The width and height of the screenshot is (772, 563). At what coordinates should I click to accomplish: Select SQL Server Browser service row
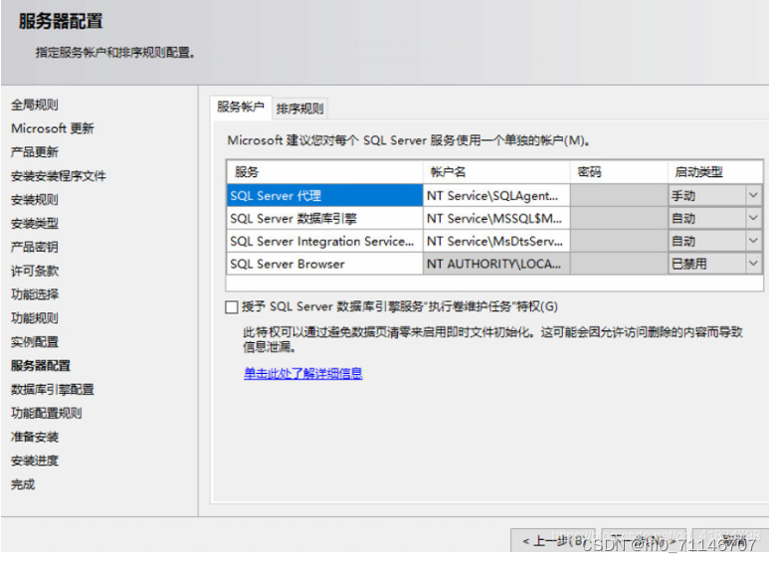(325, 264)
